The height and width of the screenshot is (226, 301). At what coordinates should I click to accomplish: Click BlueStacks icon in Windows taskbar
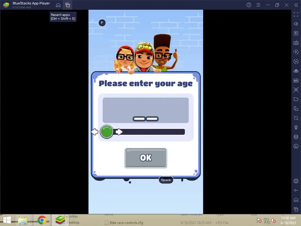[60, 220]
